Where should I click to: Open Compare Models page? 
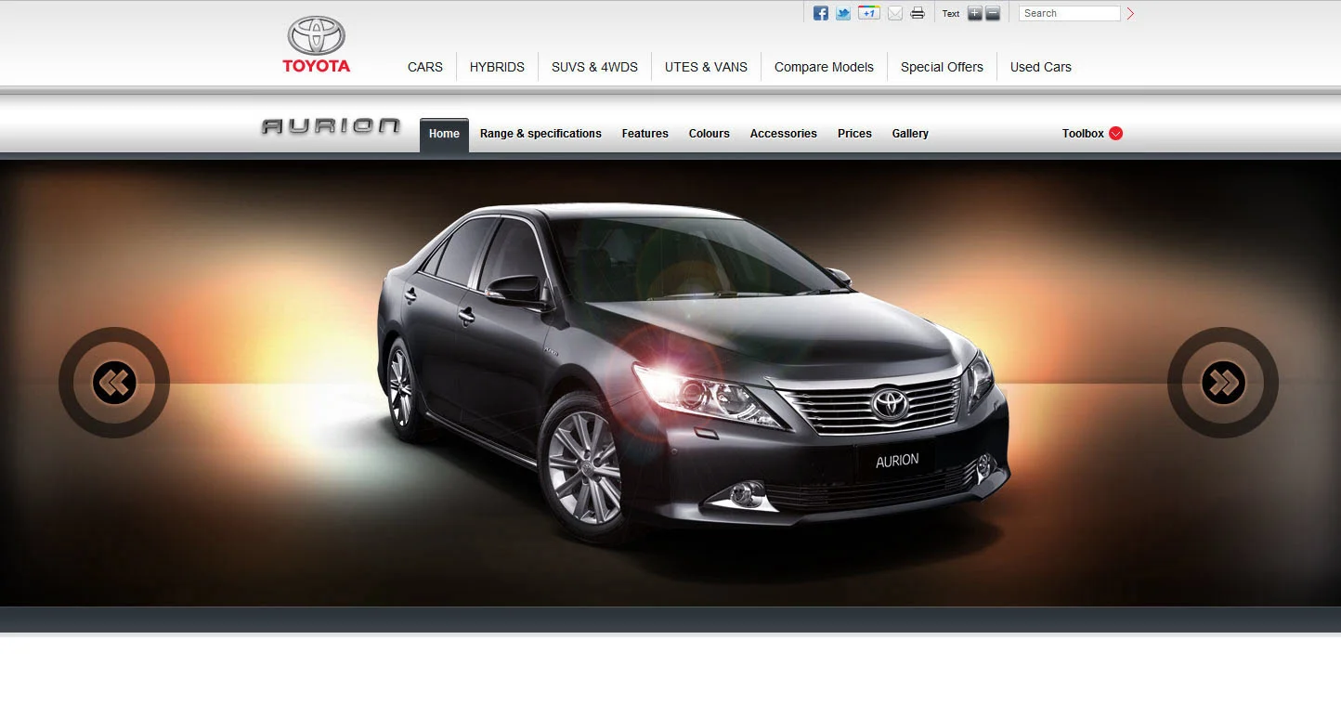coord(824,67)
